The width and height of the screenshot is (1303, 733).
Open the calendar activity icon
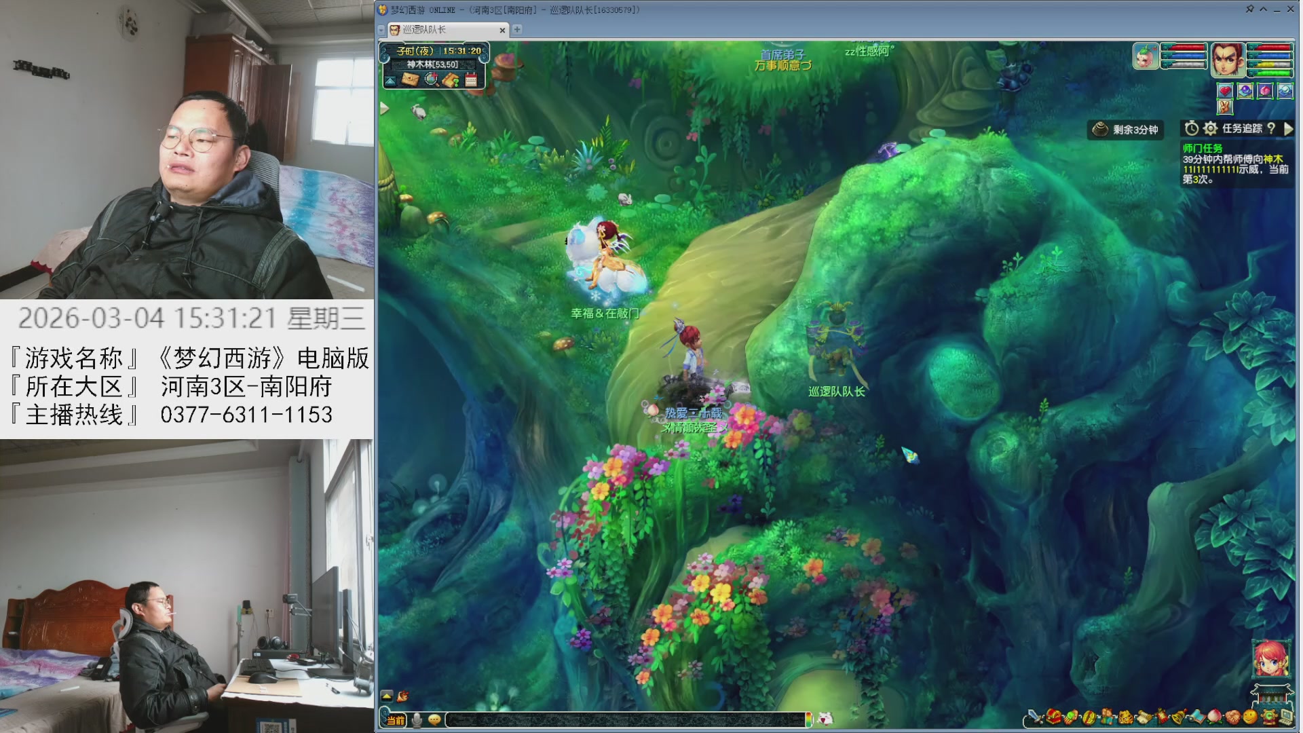[x=471, y=81]
